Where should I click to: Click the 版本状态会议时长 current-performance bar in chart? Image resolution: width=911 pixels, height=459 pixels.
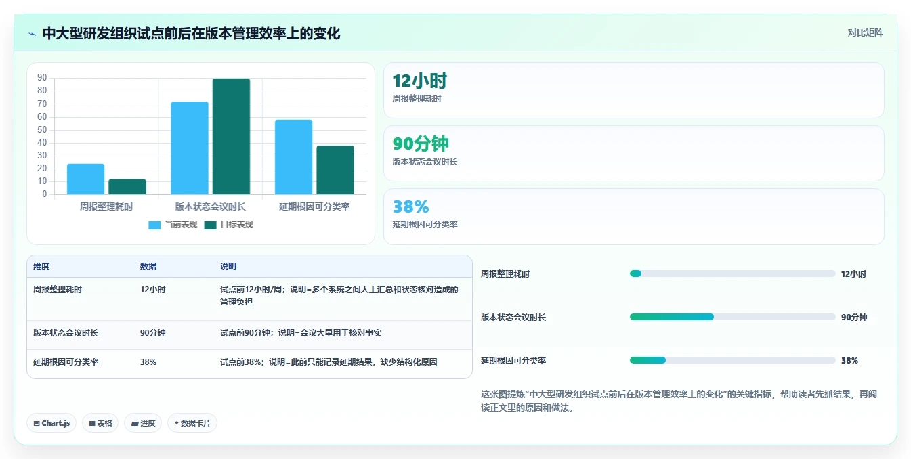tap(190, 148)
